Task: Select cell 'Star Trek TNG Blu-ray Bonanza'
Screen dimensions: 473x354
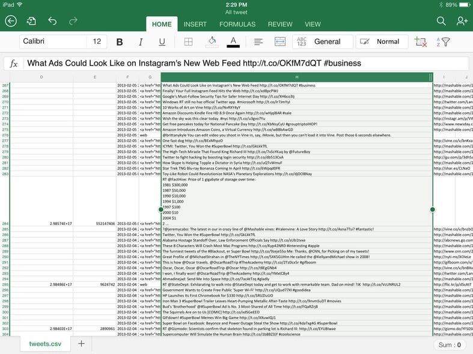Action: point(297,168)
